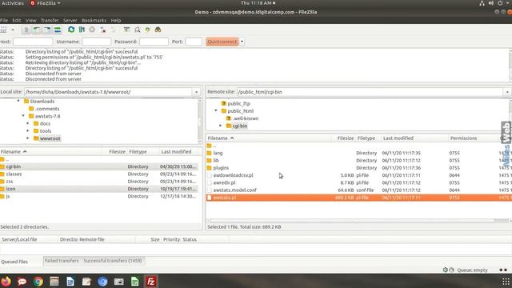Image resolution: width=512 pixels, height=288 pixels.
Task: Click the plugins folder icon in remote list
Action: pos(210,168)
